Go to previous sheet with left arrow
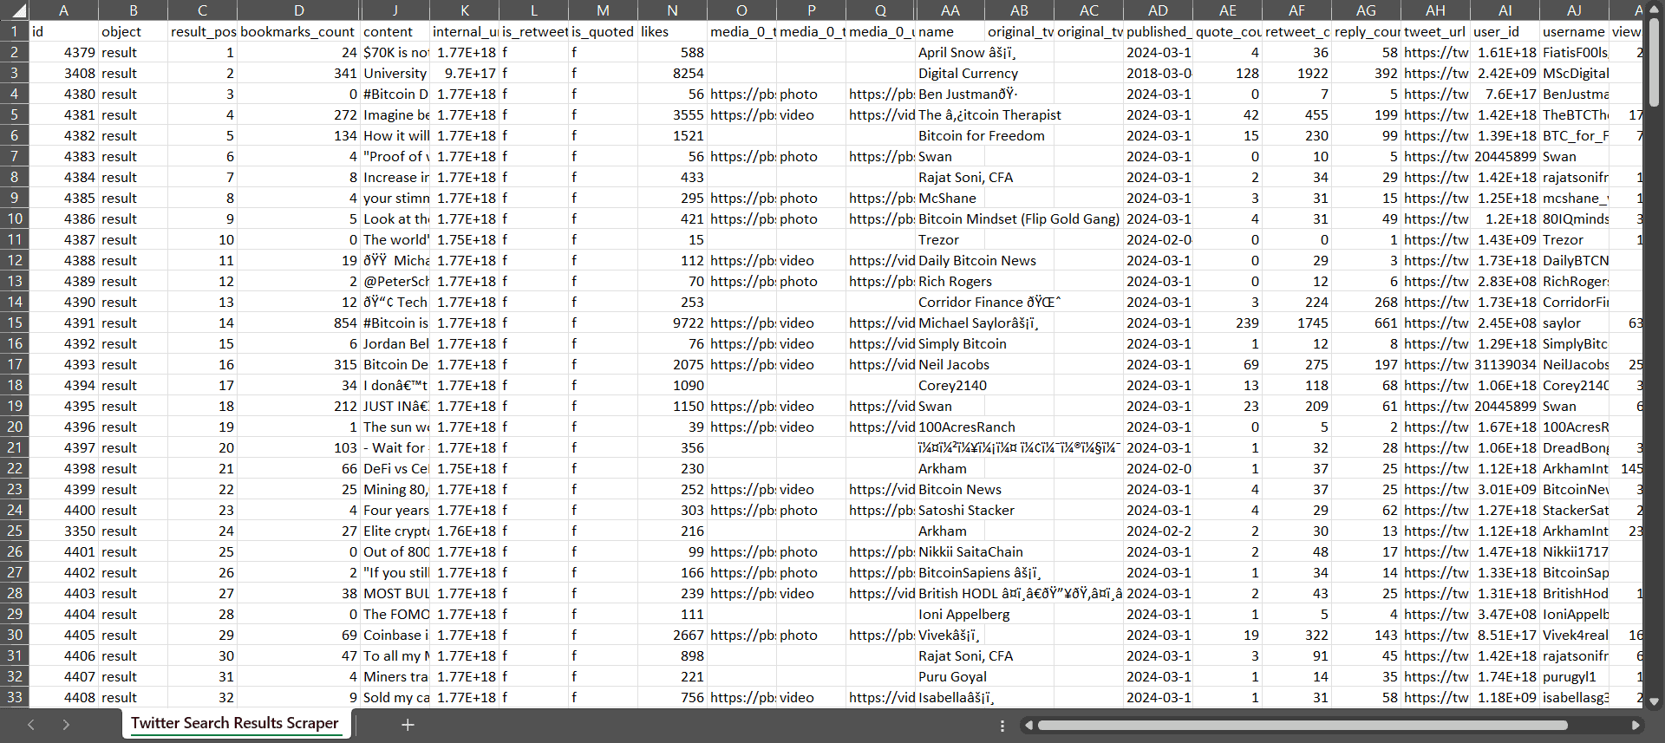The image size is (1665, 743). [x=31, y=725]
